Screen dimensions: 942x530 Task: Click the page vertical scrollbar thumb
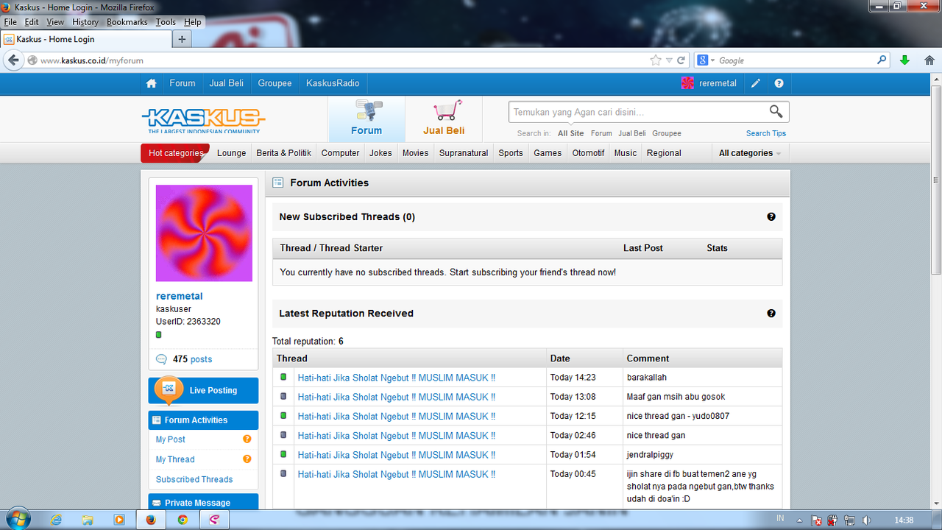coord(936,179)
